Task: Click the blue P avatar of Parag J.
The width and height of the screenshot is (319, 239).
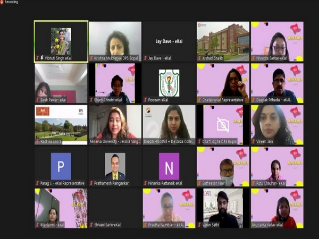Action: pyautogui.click(x=61, y=166)
